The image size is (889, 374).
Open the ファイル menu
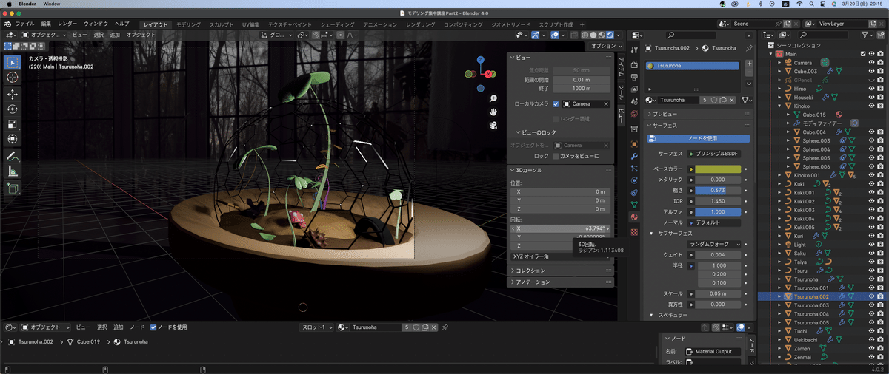point(25,24)
